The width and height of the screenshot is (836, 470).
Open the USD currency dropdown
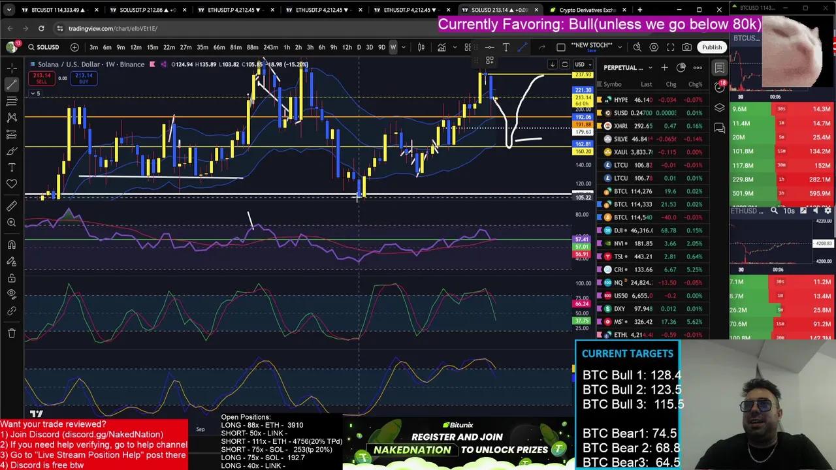[583, 64]
